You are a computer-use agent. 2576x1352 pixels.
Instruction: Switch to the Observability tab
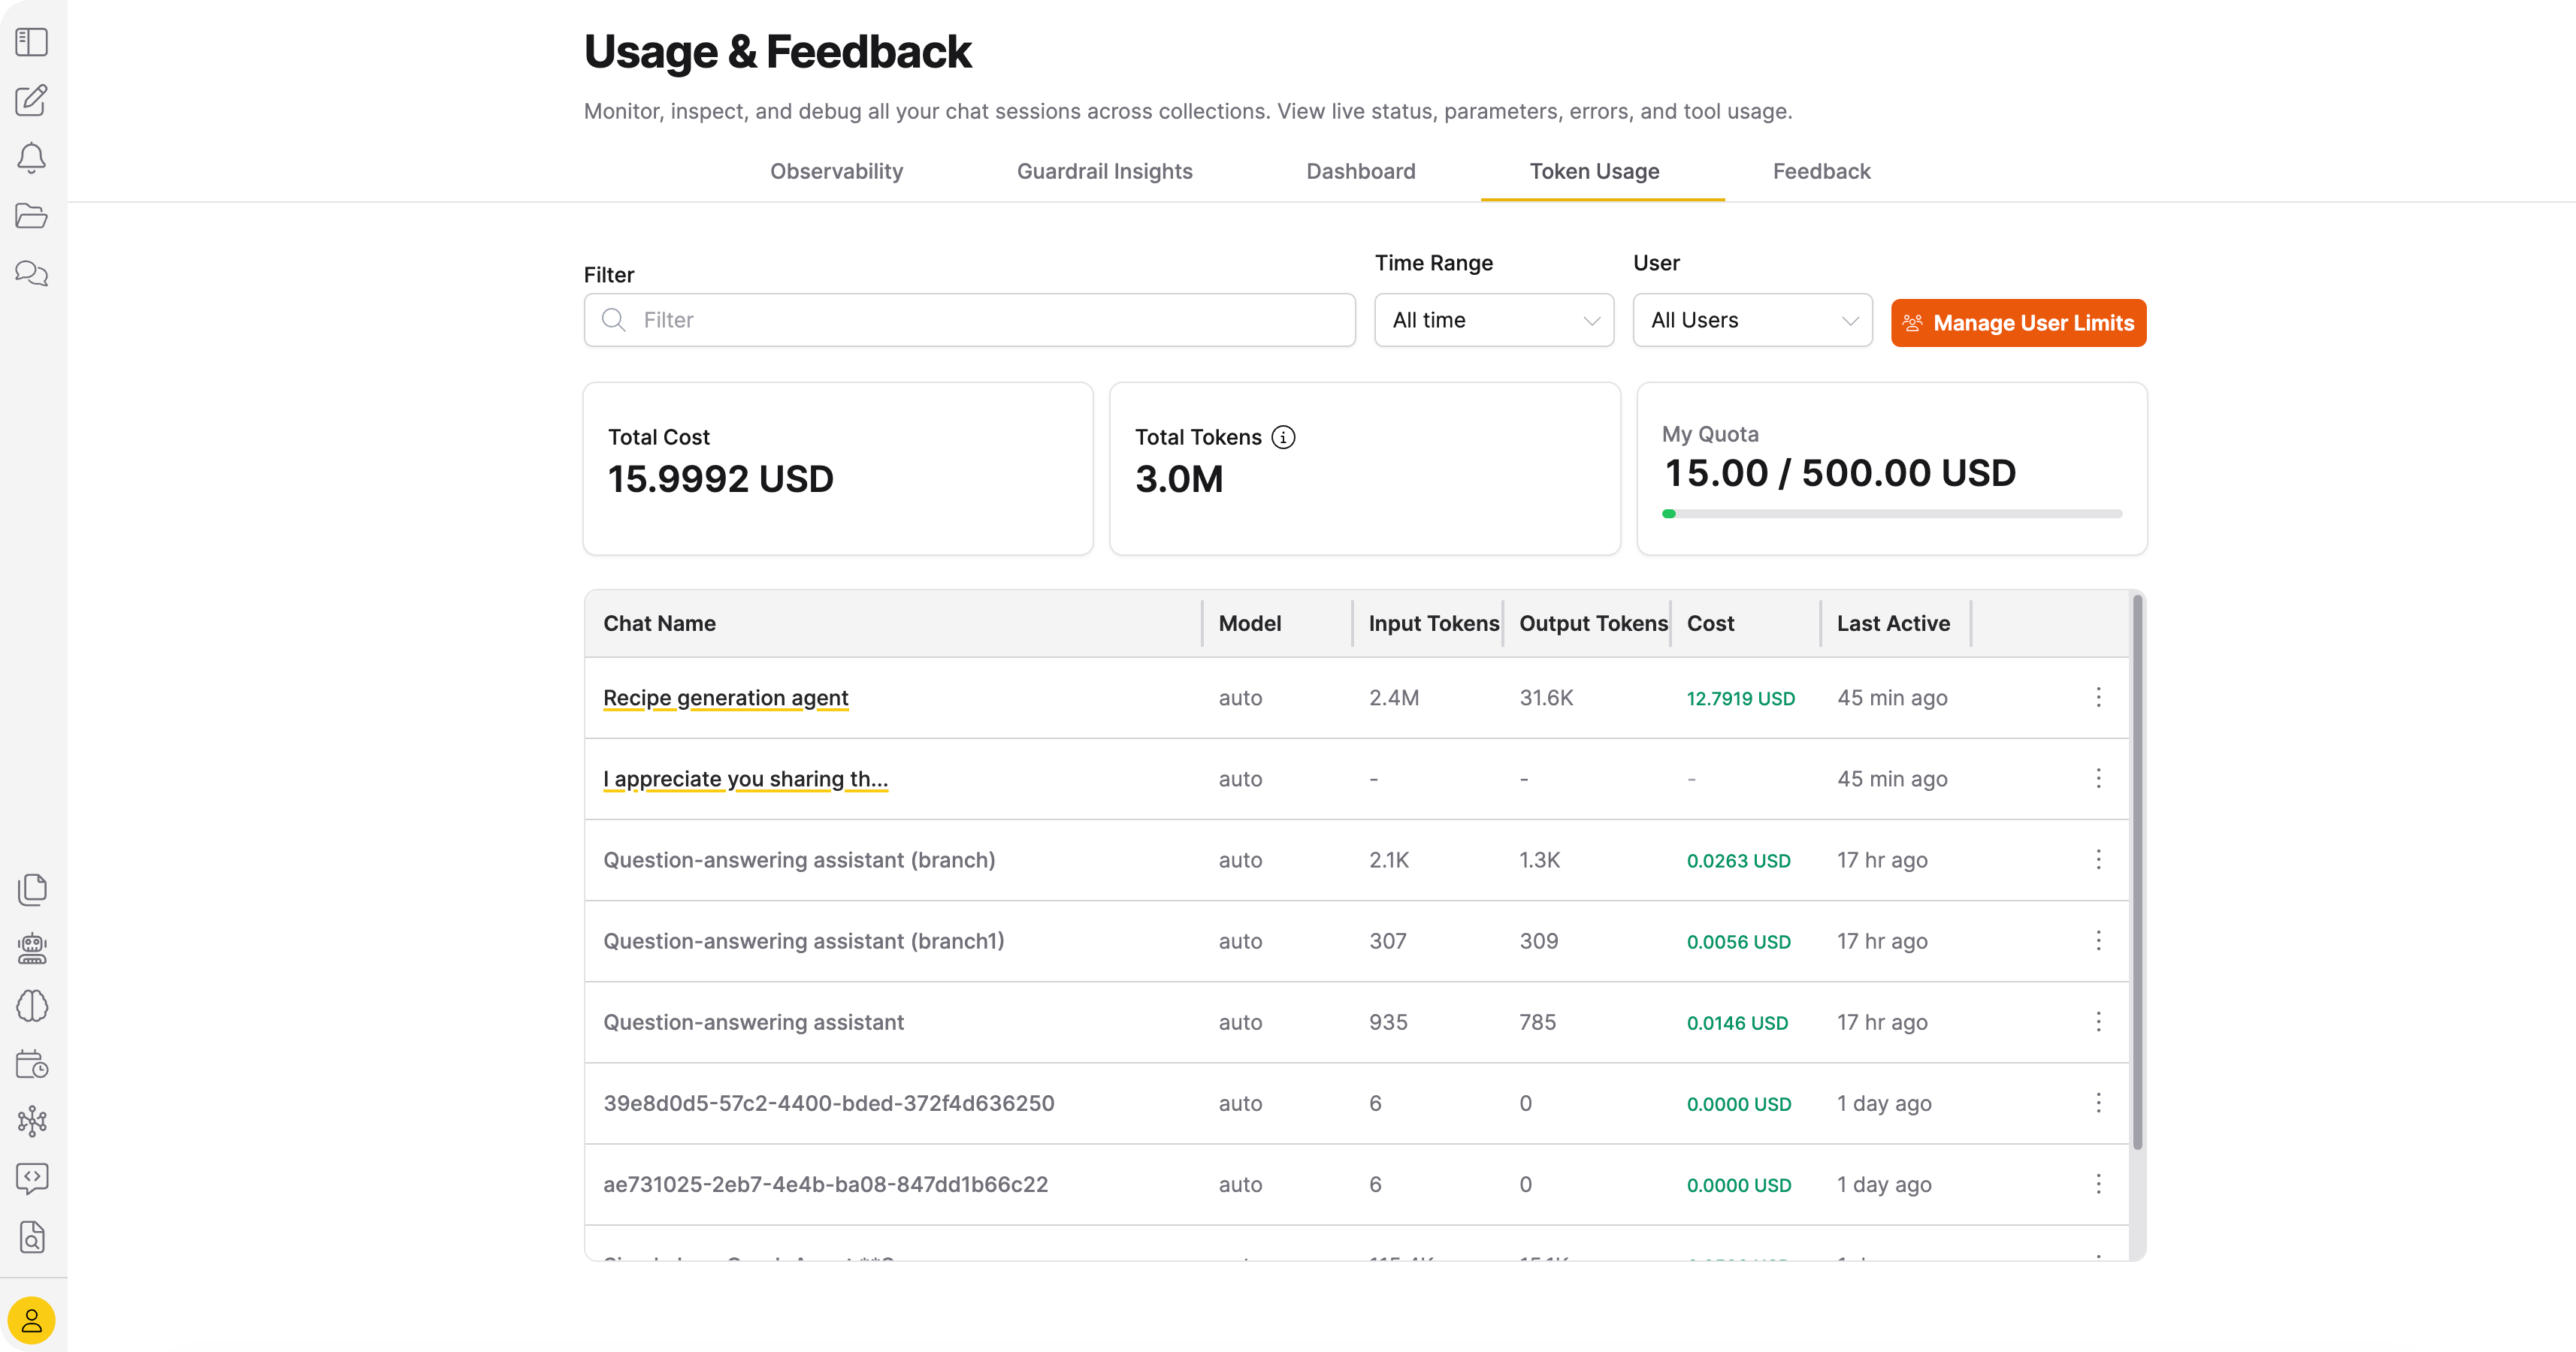836,171
